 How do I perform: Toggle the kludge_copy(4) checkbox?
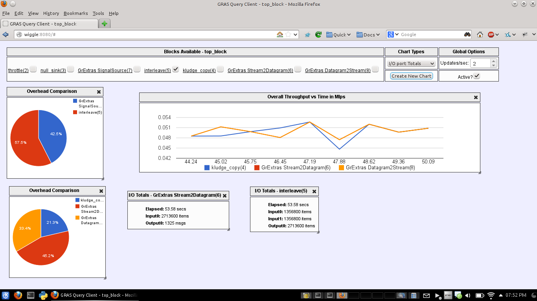[x=220, y=69]
